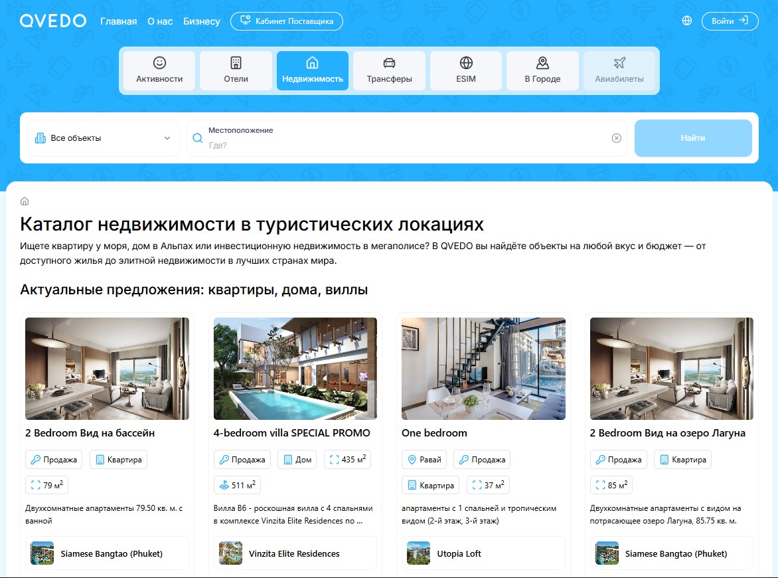
Task: Click the Utopia Loft apartment thumbnail
Action: (x=417, y=553)
